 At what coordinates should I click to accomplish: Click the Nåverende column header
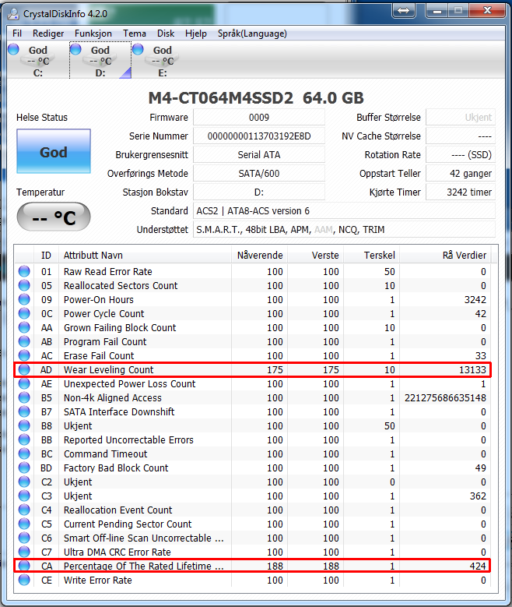259,256
